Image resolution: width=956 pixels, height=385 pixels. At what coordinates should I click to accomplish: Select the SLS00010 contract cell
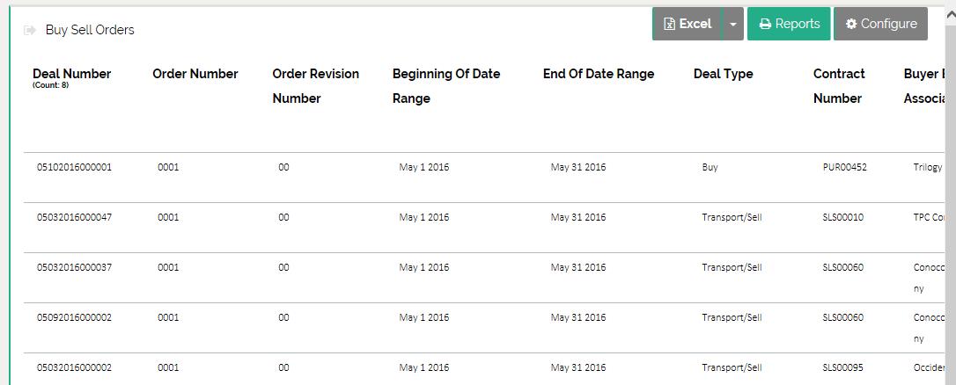pos(842,217)
